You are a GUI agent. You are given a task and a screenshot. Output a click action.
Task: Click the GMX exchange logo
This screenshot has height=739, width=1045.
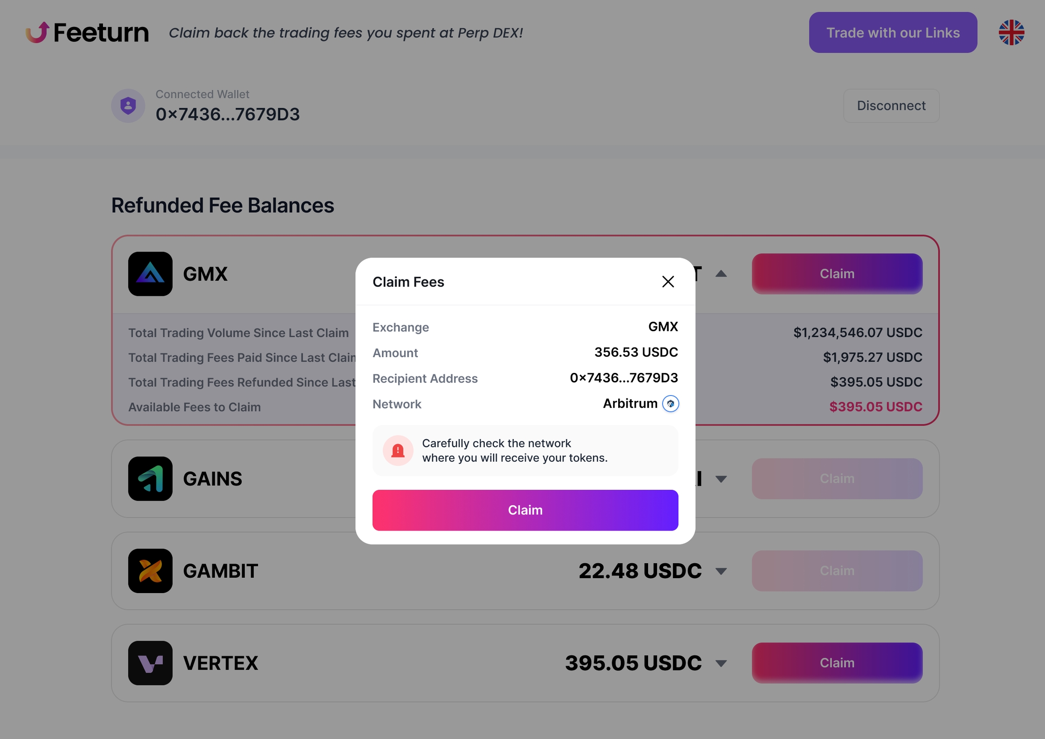(x=150, y=274)
